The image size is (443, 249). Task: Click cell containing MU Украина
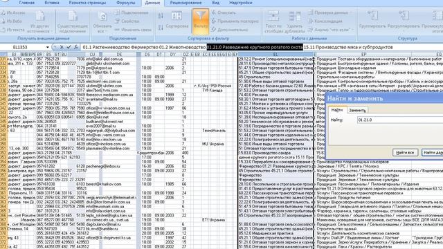213,144
